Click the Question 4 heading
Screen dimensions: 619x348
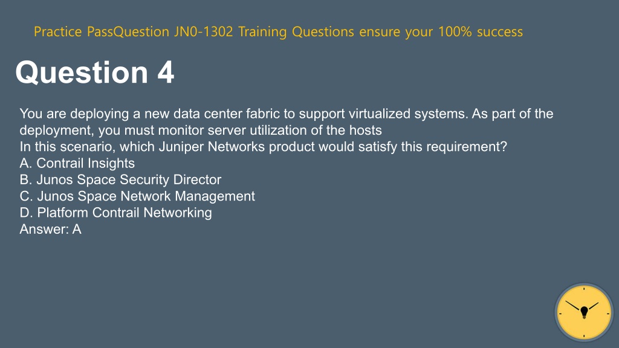click(95, 72)
